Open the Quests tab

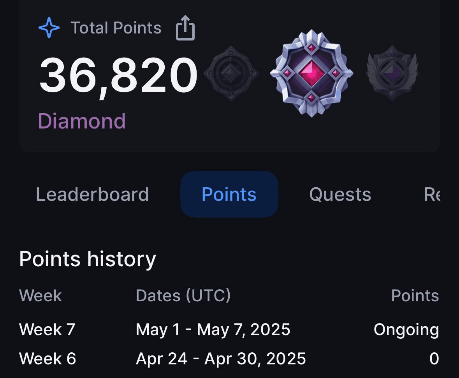(340, 194)
